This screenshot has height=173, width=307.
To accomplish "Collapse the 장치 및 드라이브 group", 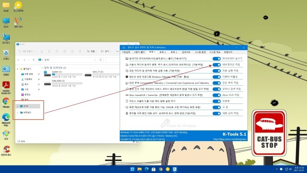I will [x=43, y=68].
